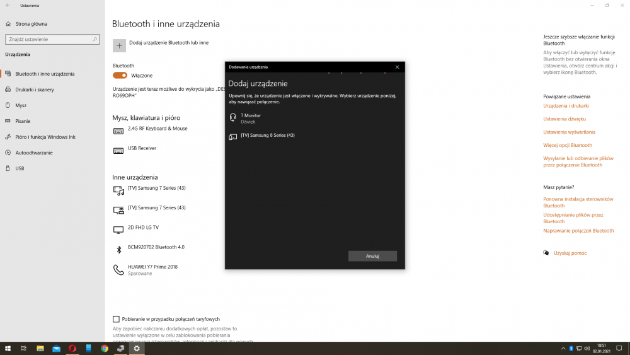Open Google Chrome from taskbar
The height and width of the screenshot is (355, 630).
click(105, 348)
